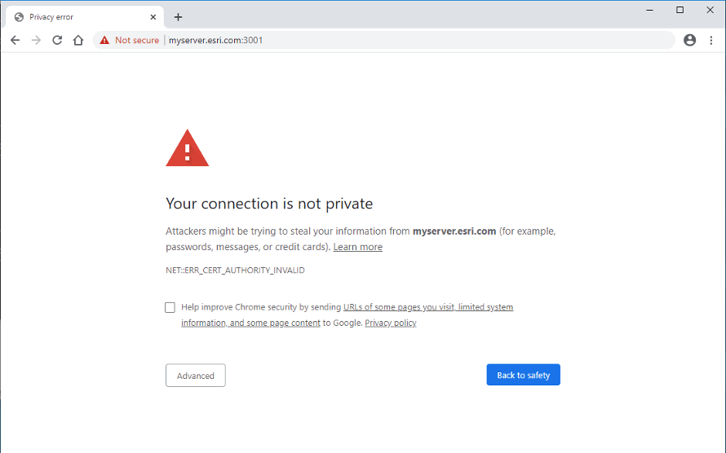Open the Privacy policy link
Image resolution: width=726 pixels, height=453 pixels.
click(391, 323)
